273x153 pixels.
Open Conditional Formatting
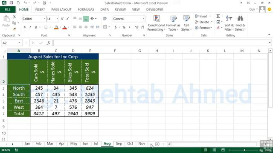[157, 23]
